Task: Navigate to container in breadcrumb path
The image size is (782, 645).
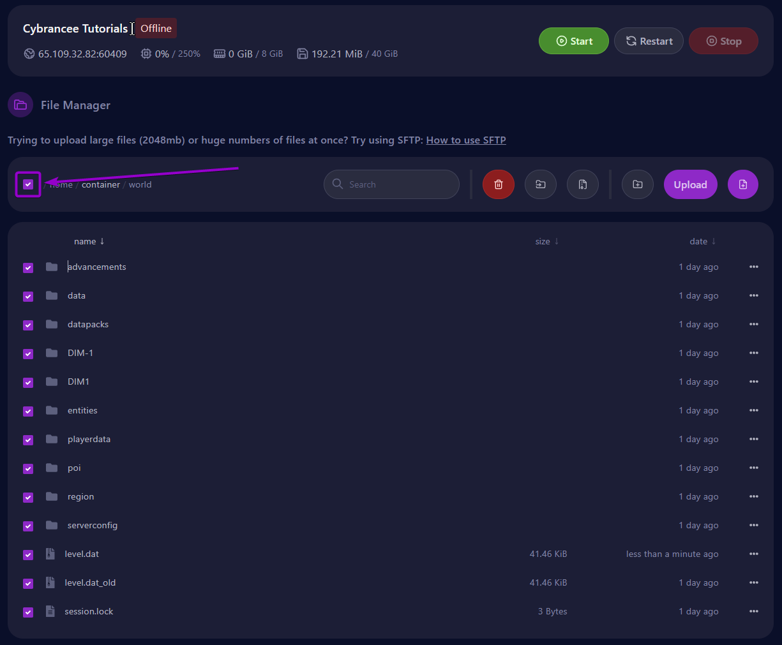Action: [101, 184]
